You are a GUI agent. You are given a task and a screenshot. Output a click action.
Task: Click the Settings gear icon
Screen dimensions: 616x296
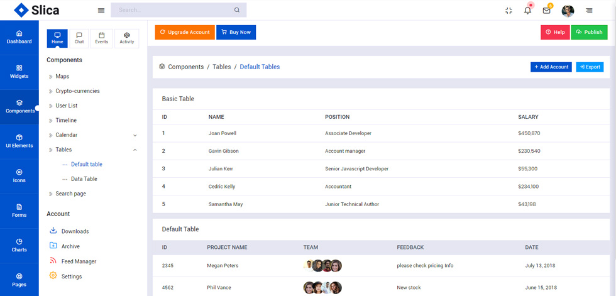(53, 276)
